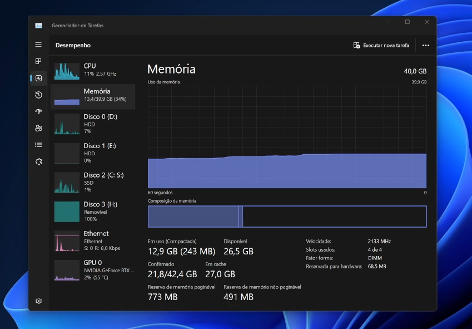This screenshot has width=472, height=329.
Task: Open the Services page icon
Action: point(38,161)
